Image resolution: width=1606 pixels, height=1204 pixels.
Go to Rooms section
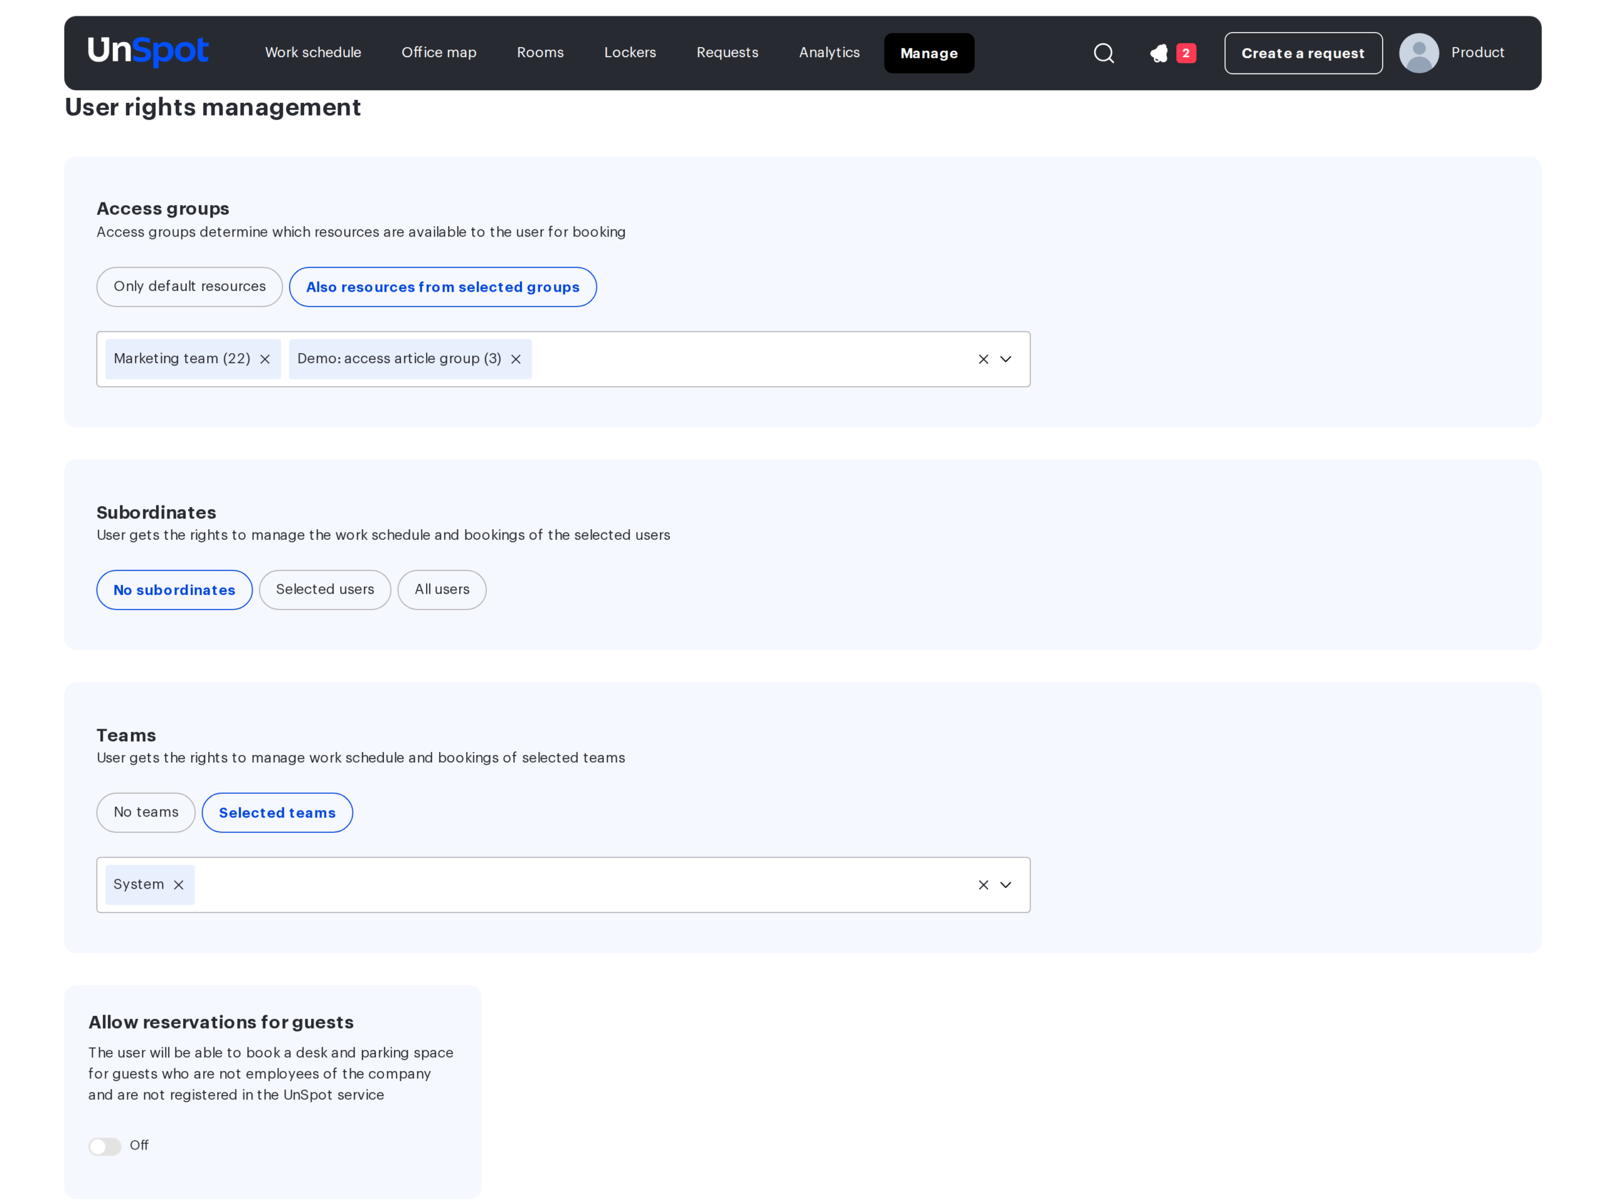click(540, 52)
